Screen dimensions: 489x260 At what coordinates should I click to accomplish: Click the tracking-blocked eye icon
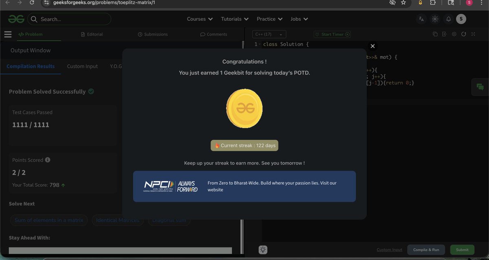click(392, 2)
